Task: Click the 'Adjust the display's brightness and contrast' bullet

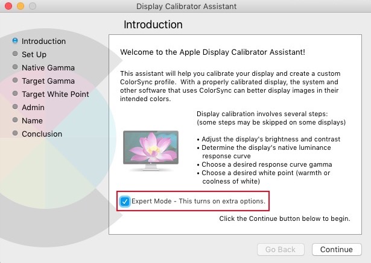Action: 268,139
